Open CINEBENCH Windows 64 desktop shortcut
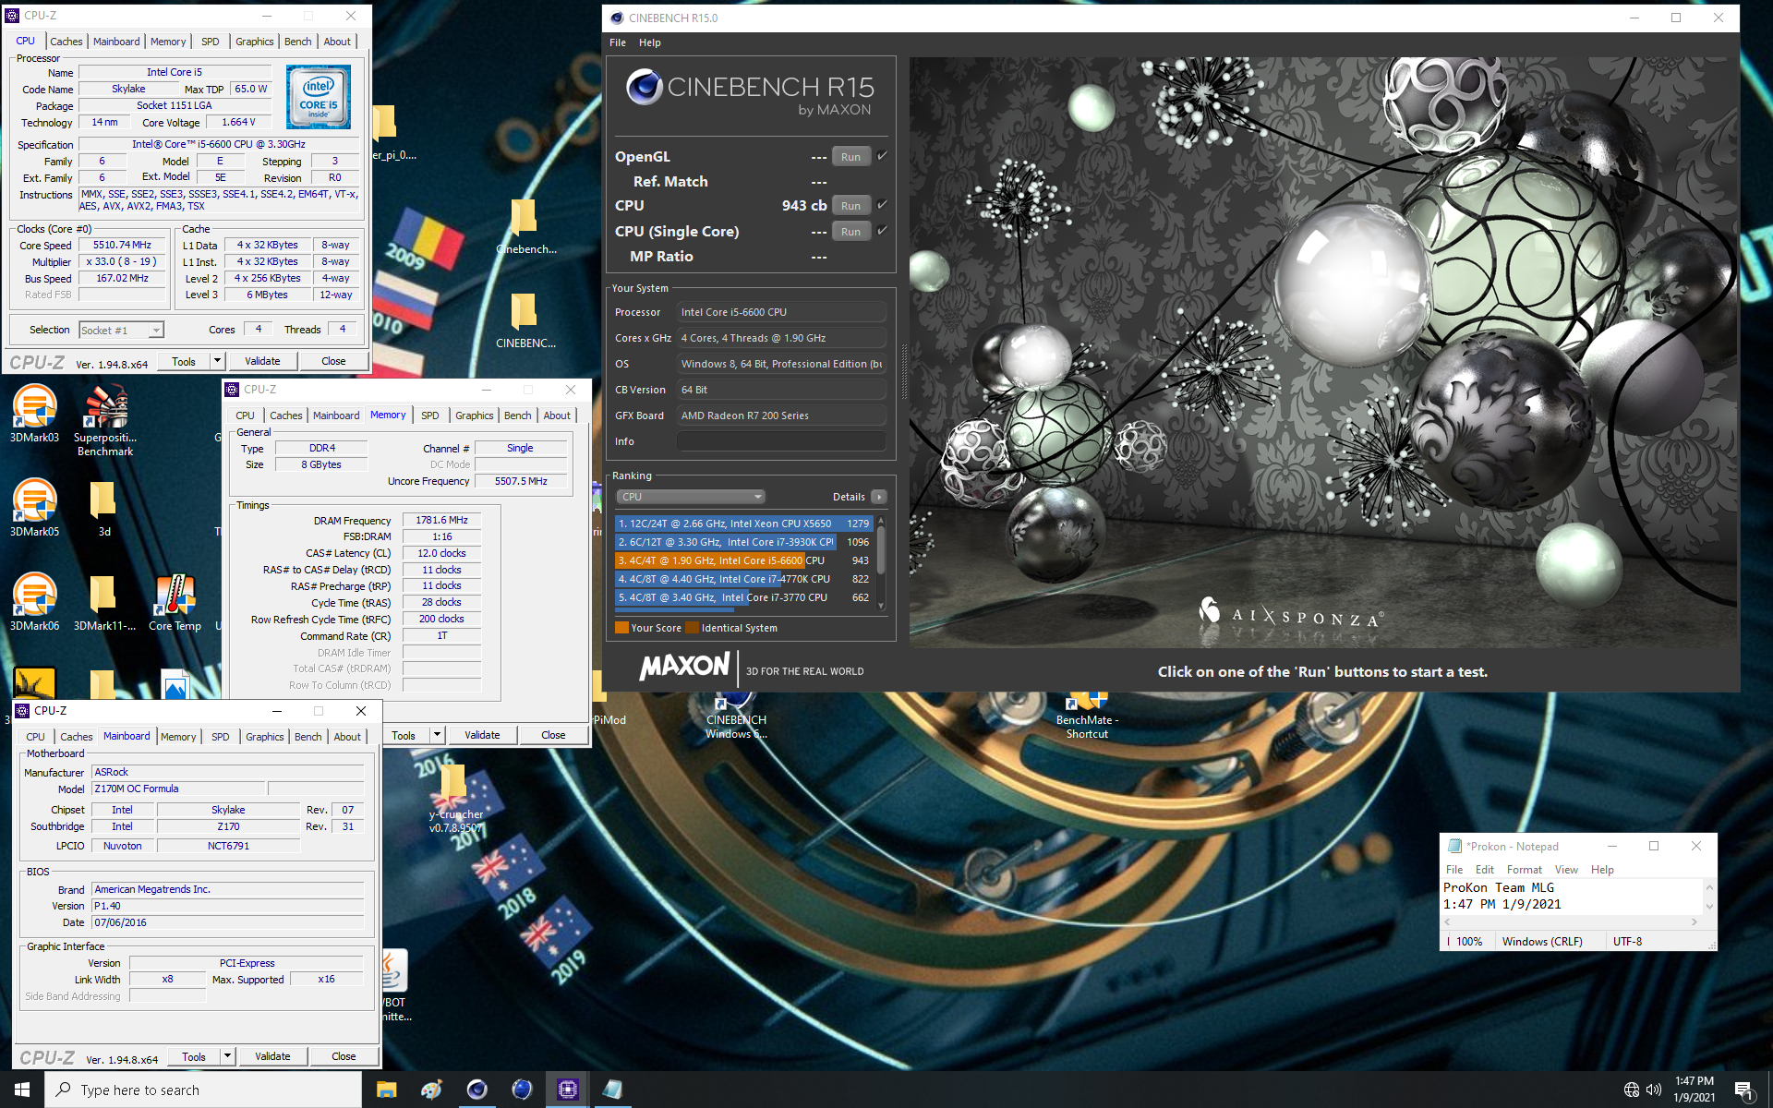1773x1108 pixels. click(736, 716)
